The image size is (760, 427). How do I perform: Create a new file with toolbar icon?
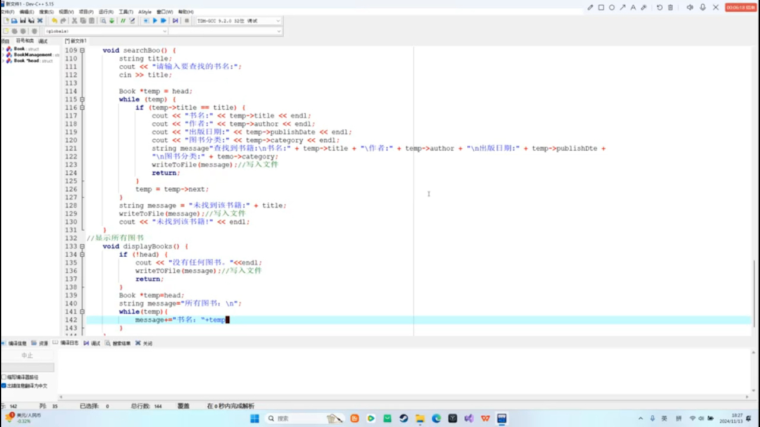click(x=6, y=21)
